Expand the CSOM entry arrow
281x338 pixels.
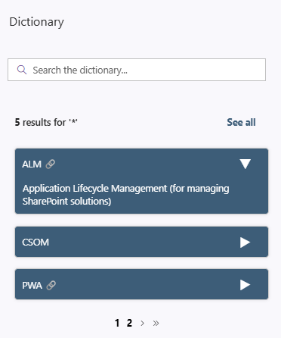(245, 243)
